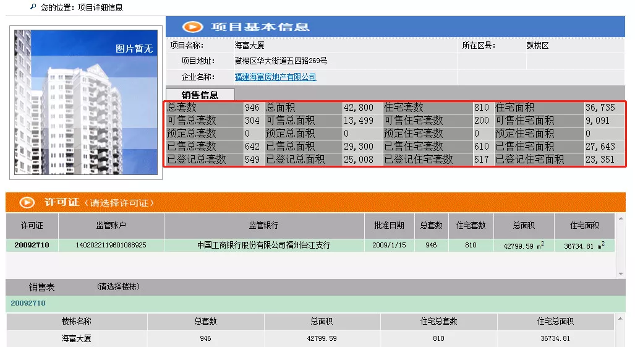The height and width of the screenshot is (347, 635).
Task: Click the 已登记总面积 value 25,008
Action: click(x=359, y=159)
